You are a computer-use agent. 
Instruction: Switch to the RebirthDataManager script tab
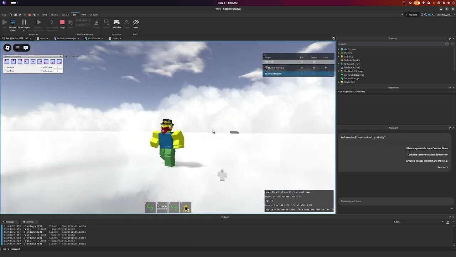click(x=67, y=39)
